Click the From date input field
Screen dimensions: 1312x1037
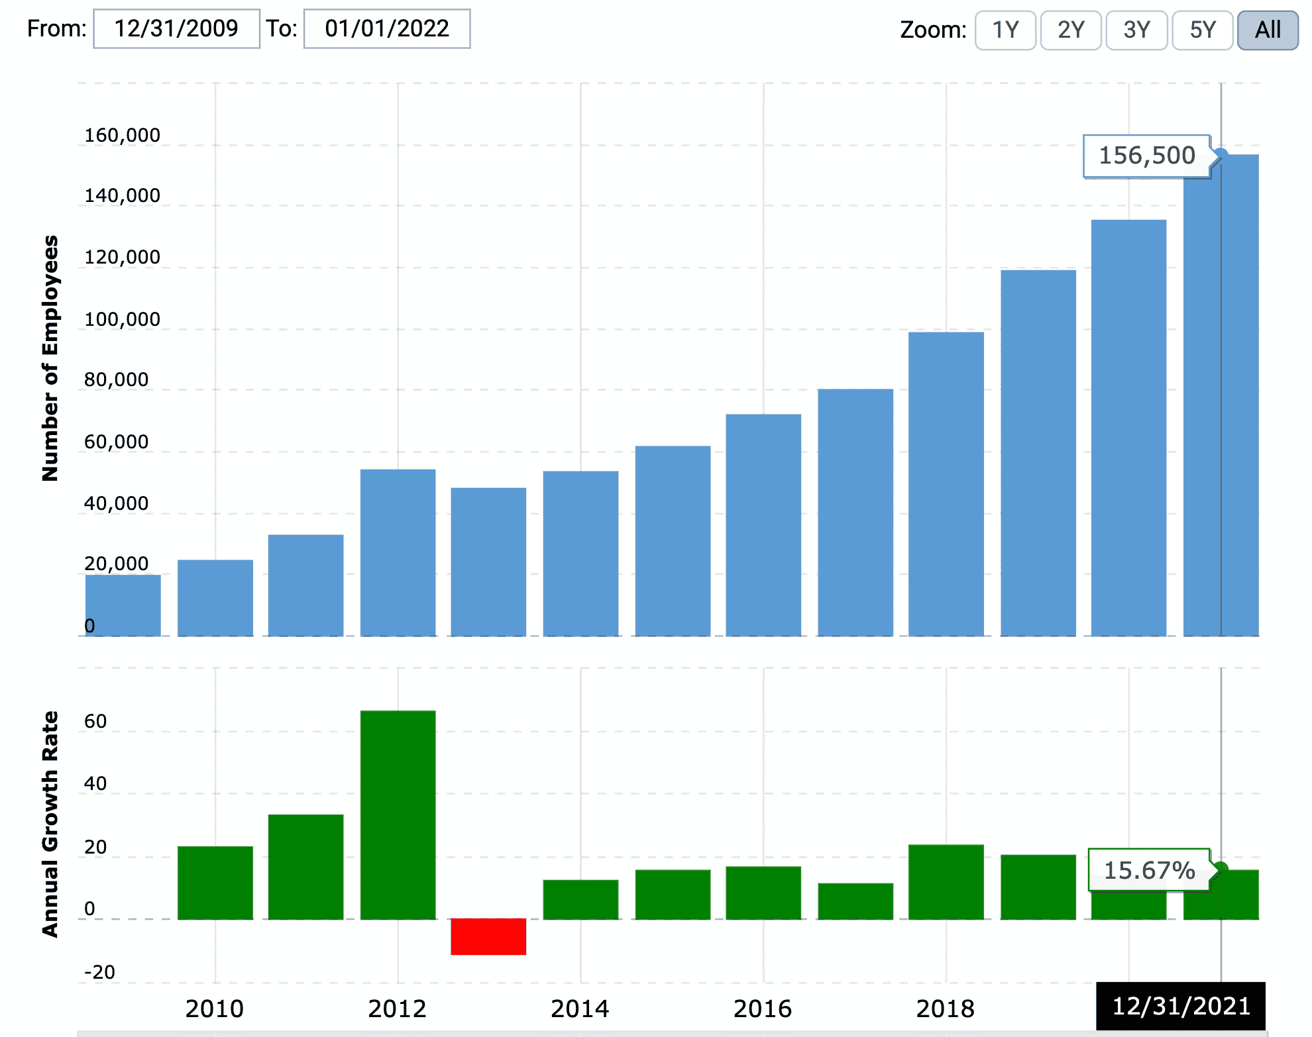pos(176,28)
